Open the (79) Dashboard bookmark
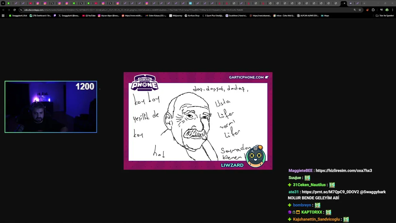This screenshot has width=396, height=223. click(x=40, y=15)
